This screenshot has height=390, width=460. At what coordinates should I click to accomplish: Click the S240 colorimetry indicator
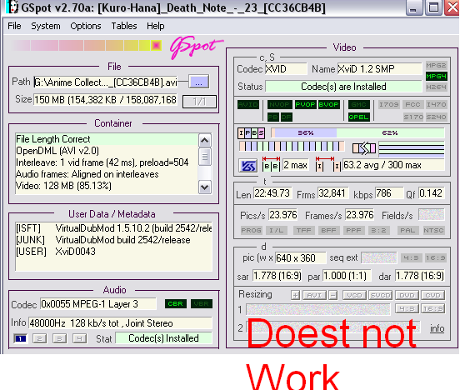coord(436,117)
